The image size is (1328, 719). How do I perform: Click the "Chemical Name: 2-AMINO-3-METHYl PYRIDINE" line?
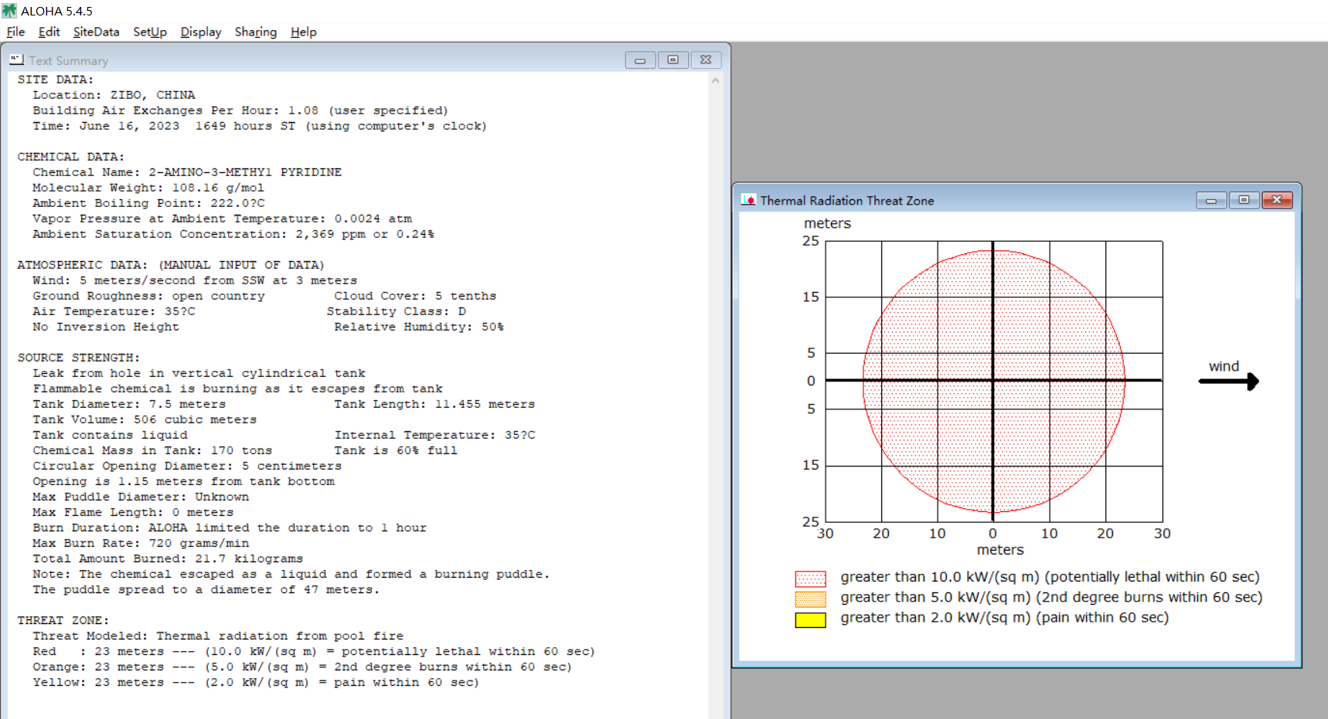point(187,172)
